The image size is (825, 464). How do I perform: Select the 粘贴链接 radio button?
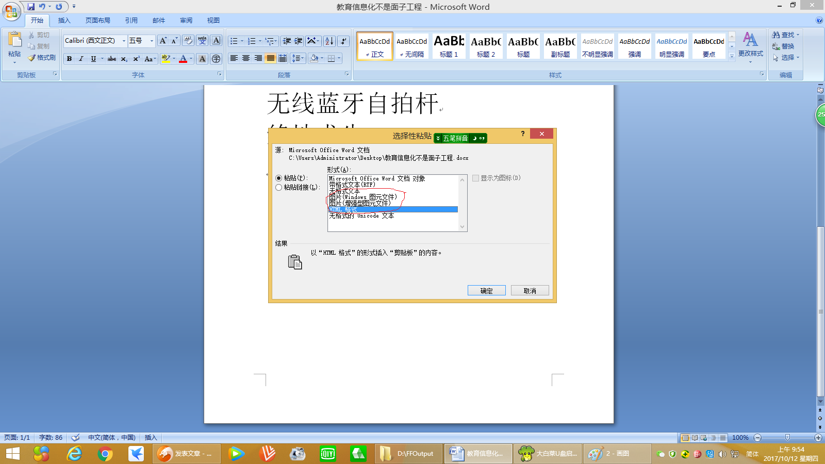279,188
